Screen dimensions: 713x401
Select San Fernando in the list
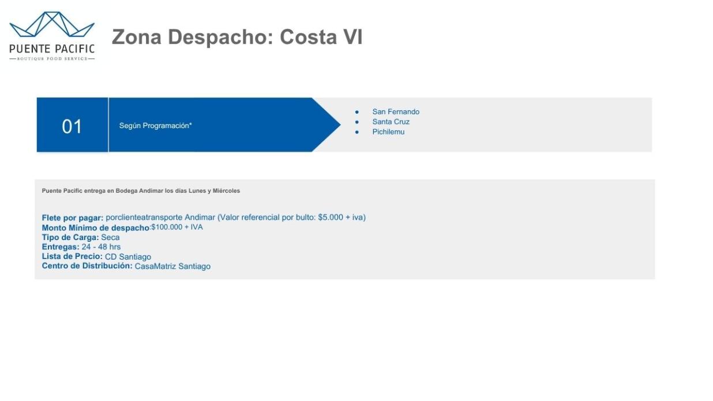click(x=396, y=112)
